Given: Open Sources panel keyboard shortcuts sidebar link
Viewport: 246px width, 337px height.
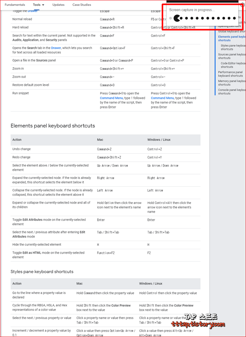Looking at the screenshot, I should point(232,56).
